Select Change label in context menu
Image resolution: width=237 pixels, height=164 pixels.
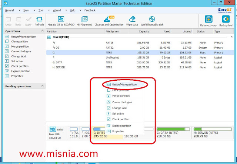tap(117, 108)
